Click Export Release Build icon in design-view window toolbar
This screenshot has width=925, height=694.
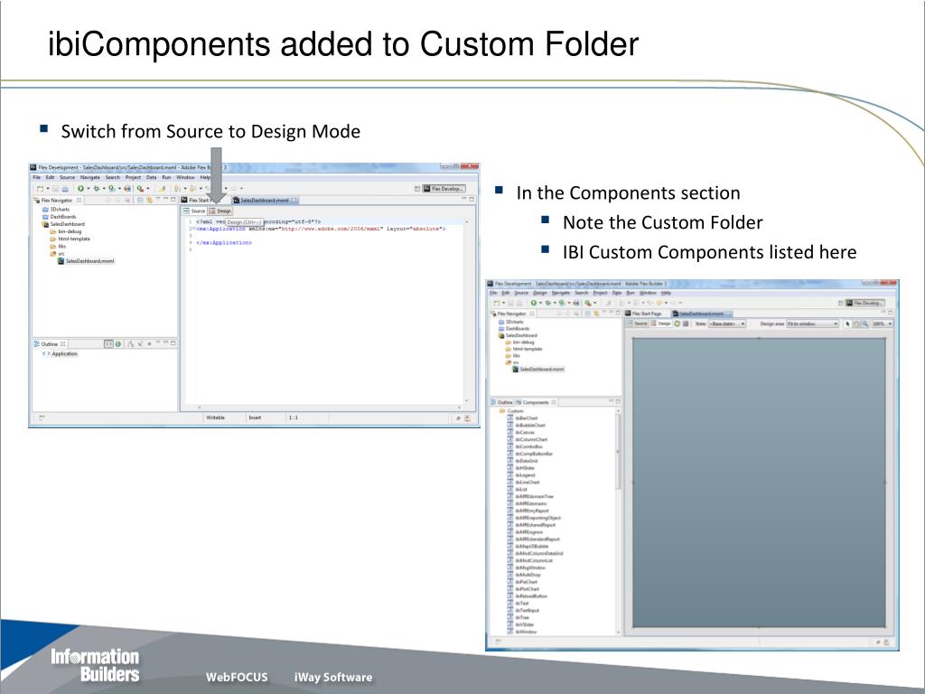[576, 303]
